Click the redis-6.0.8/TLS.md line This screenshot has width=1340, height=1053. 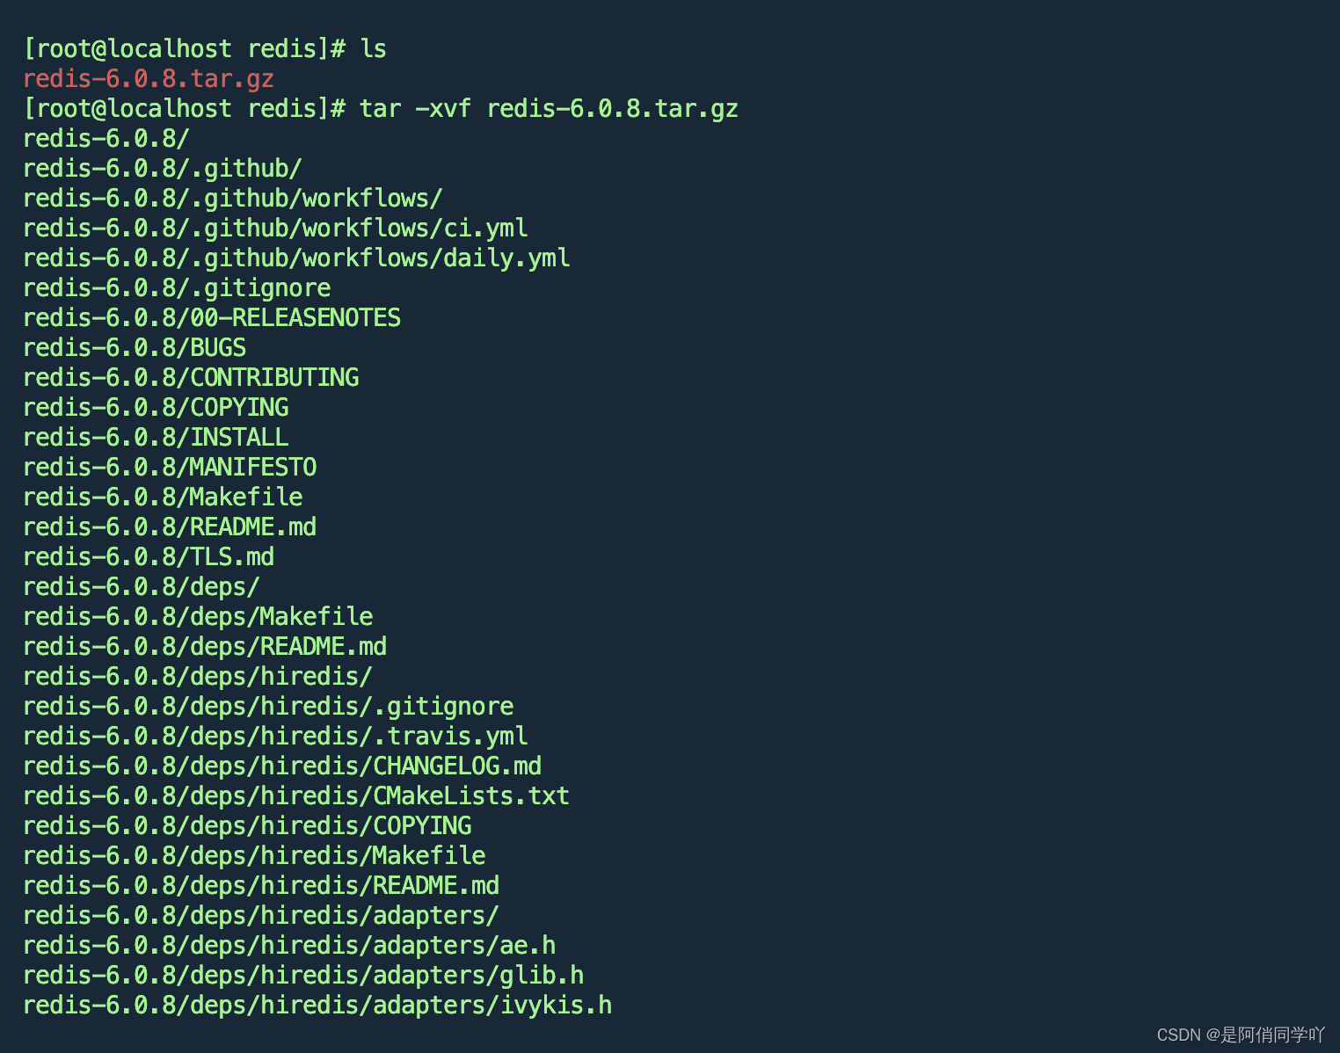pos(149,557)
